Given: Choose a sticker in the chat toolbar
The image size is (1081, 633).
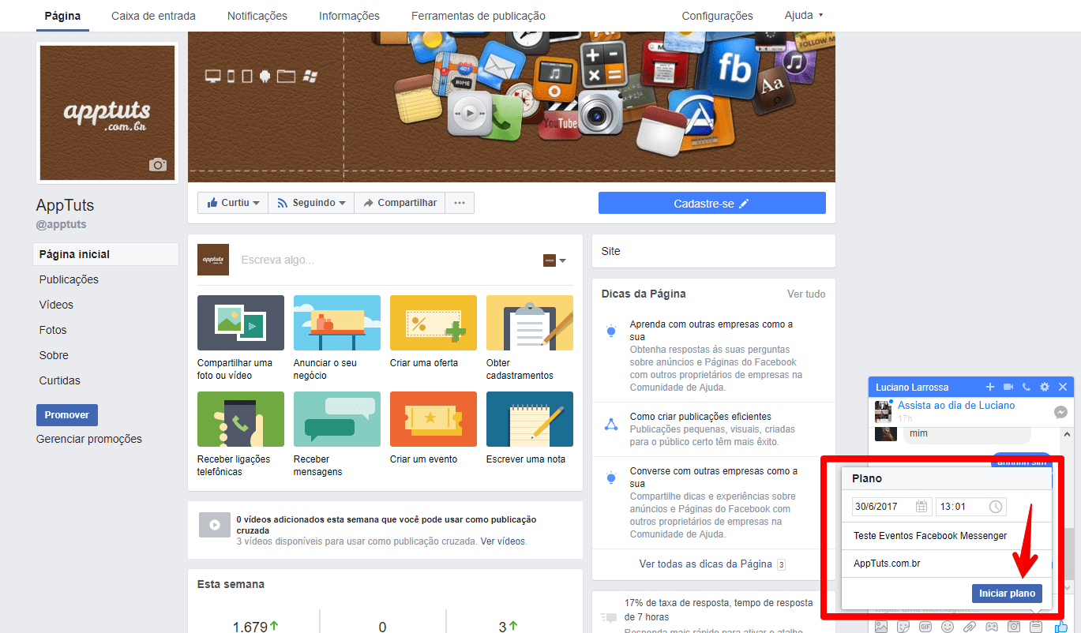Looking at the screenshot, I should coord(903,627).
